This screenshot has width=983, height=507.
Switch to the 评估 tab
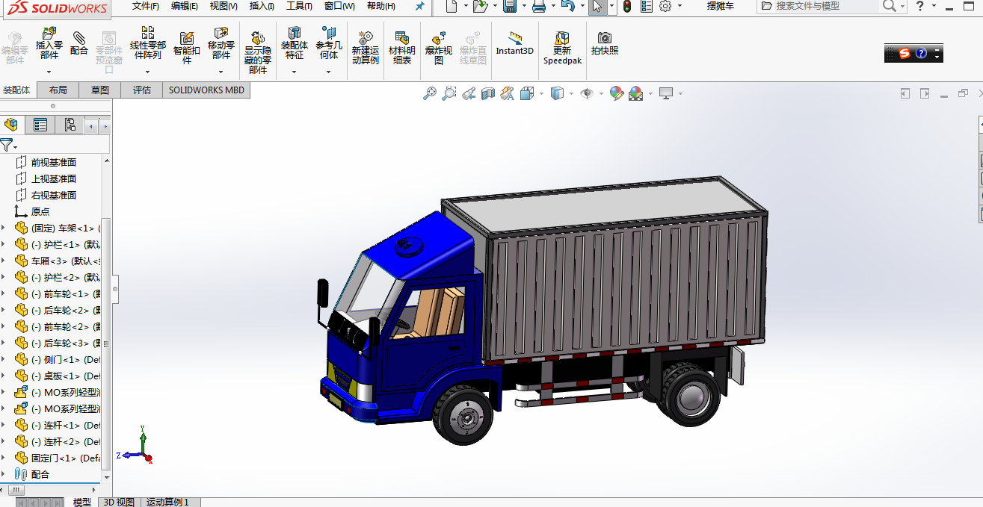pos(142,90)
